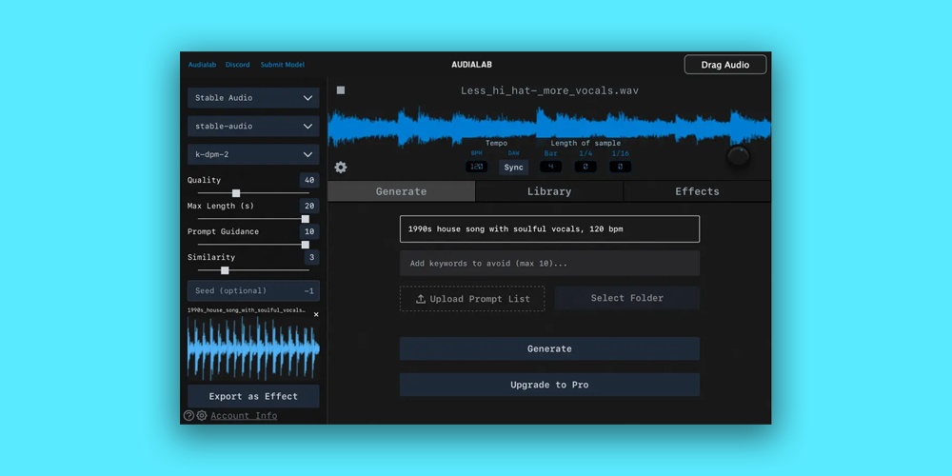Click the Similarity slider handle
The width and height of the screenshot is (952, 476).
[225, 270]
